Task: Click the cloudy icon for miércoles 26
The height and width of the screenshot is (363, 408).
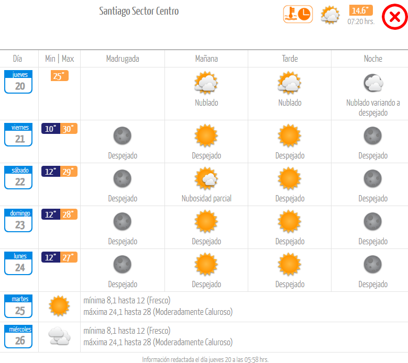Action: coord(59,336)
